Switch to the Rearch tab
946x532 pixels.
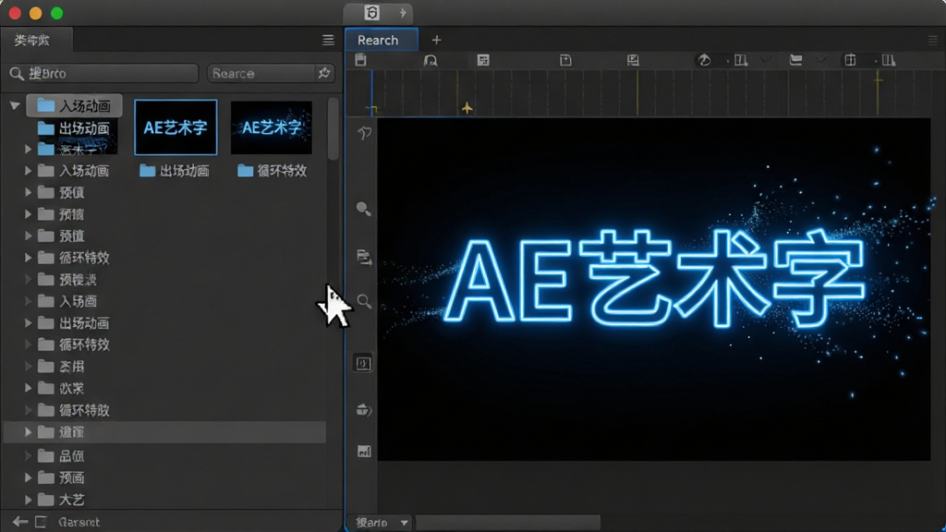(x=382, y=40)
